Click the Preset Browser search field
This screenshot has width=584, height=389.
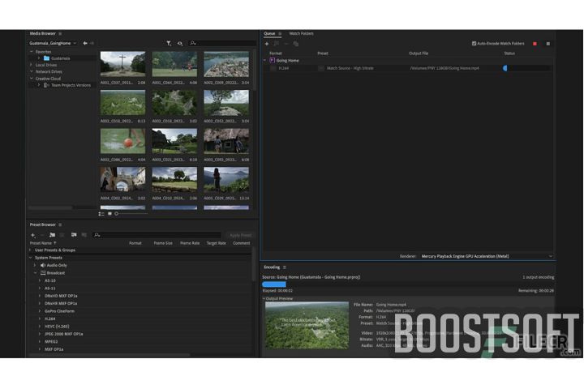click(x=157, y=235)
